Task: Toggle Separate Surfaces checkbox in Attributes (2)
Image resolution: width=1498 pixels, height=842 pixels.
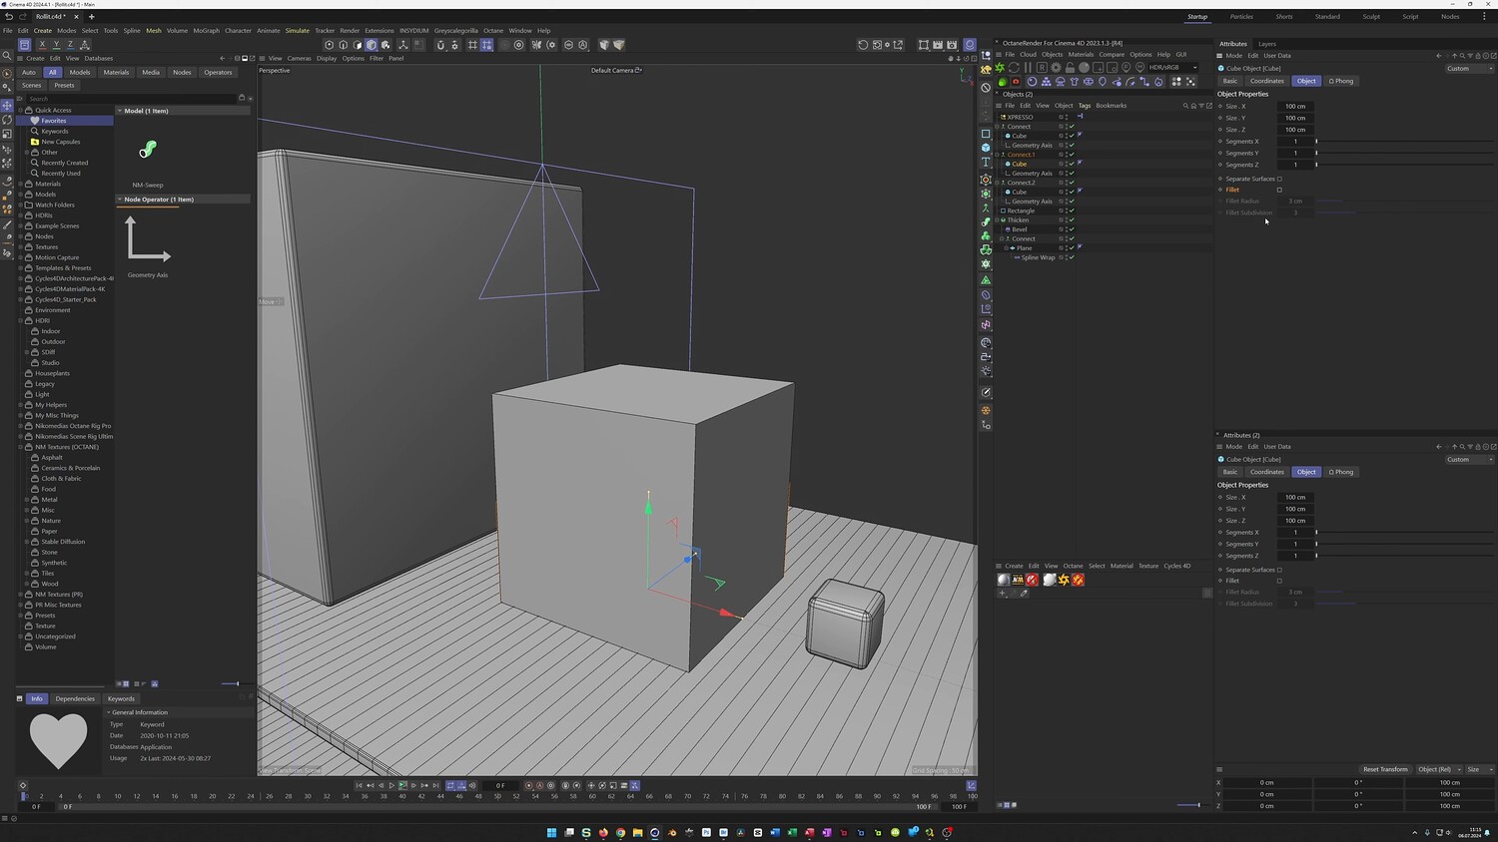Action: (x=1279, y=570)
